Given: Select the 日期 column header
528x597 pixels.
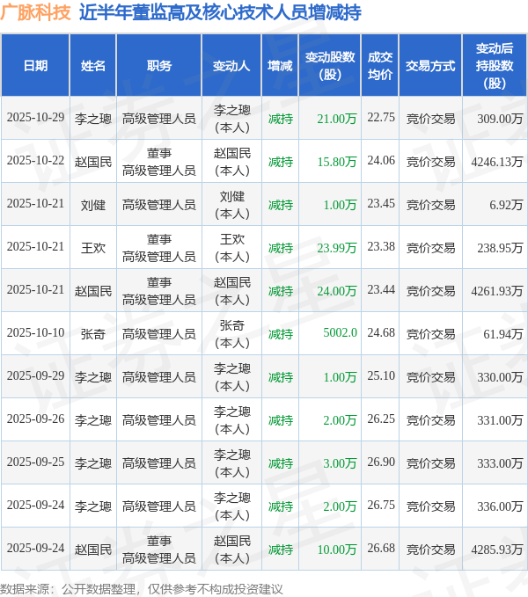Looking at the screenshot, I should coord(35,65).
